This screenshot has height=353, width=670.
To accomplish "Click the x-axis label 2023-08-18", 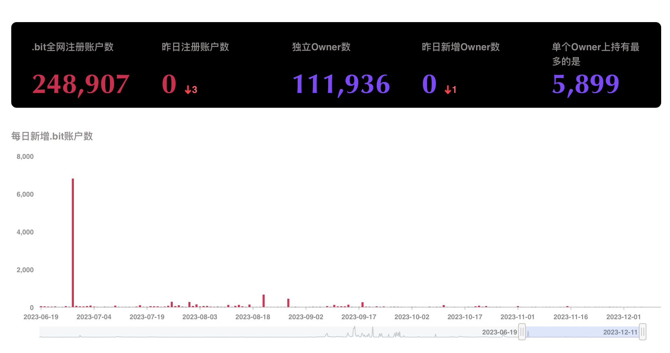I will 253,317.
